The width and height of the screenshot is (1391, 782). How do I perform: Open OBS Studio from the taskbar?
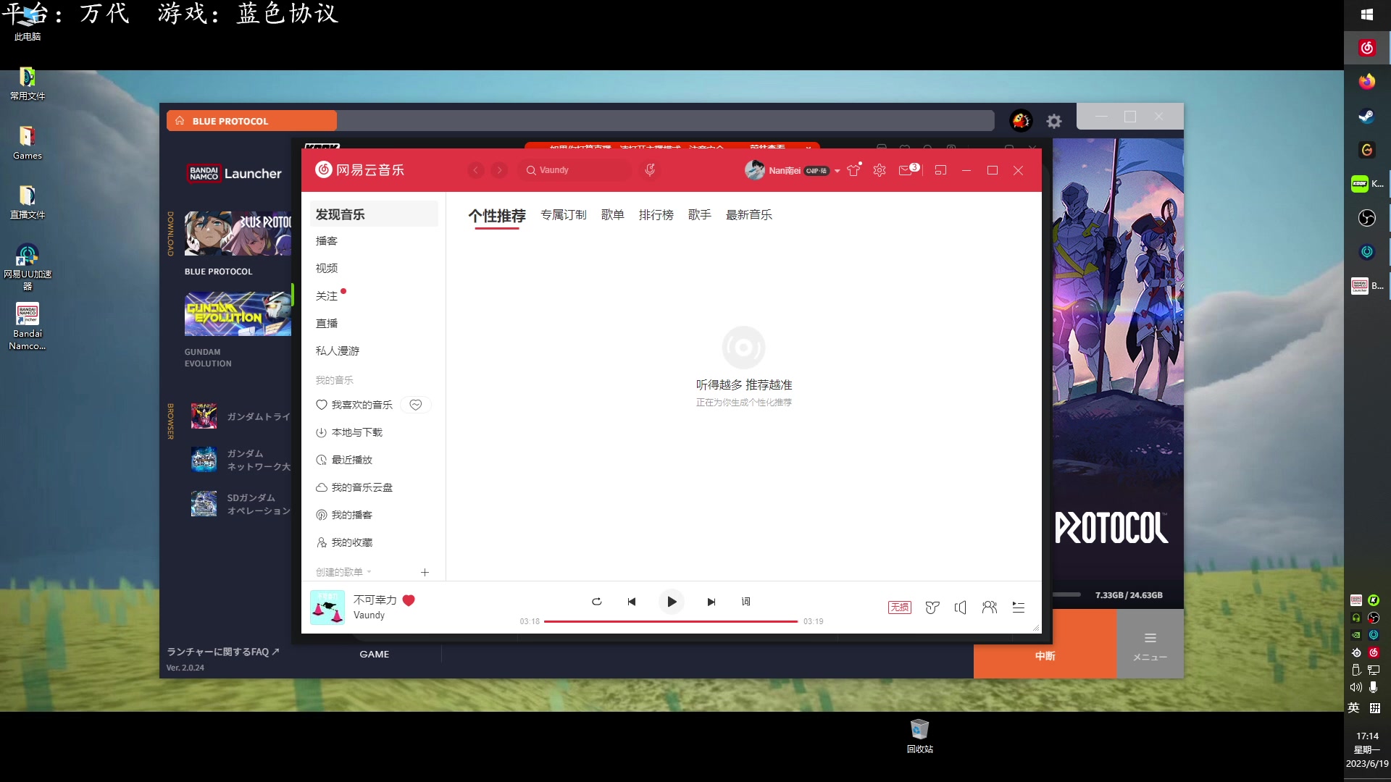tap(1367, 218)
